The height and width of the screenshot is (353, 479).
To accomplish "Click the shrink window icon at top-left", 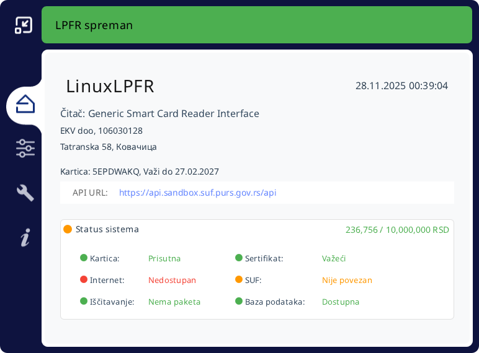I will pyautogui.click(x=24, y=25).
